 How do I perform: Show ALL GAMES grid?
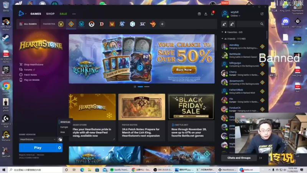point(28,24)
